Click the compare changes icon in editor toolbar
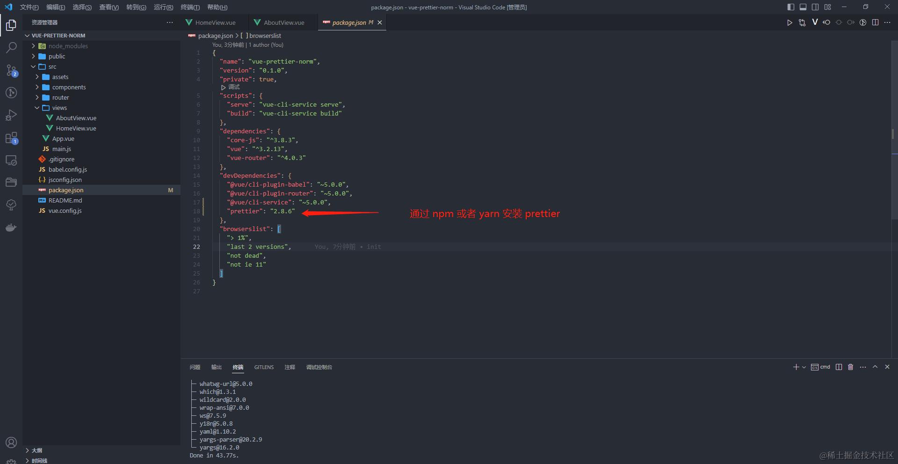Image resolution: width=898 pixels, height=464 pixels. pos(802,22)
